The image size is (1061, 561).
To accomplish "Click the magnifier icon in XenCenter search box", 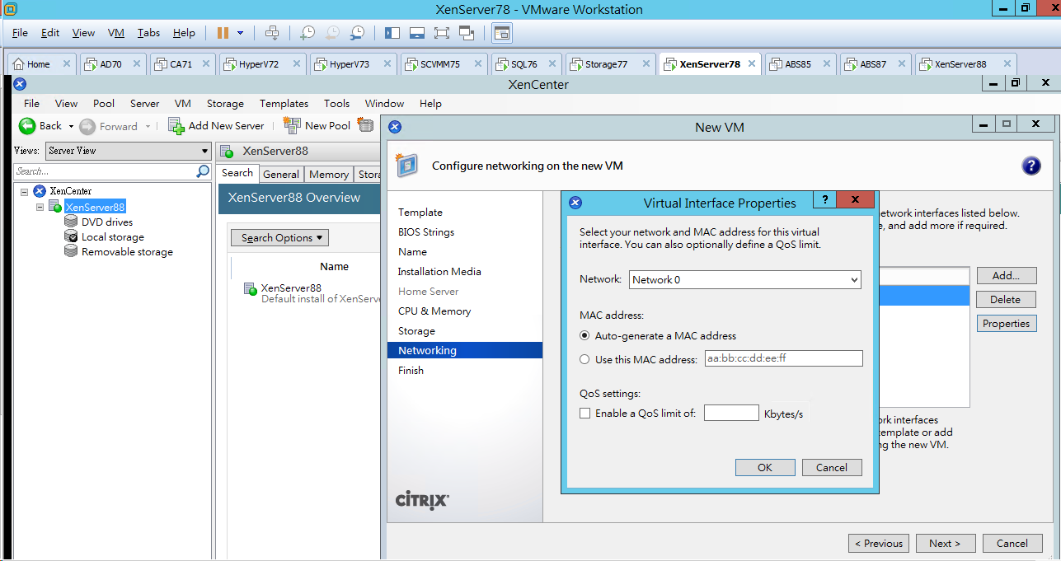I will (203, 171).
